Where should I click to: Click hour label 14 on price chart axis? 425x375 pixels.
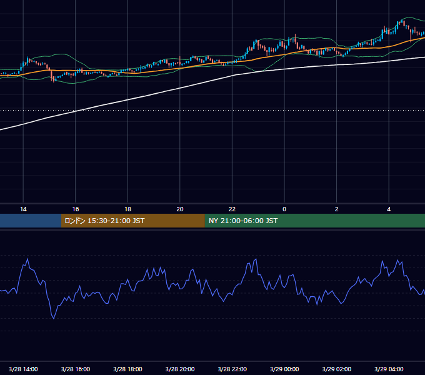pos(23,209)
